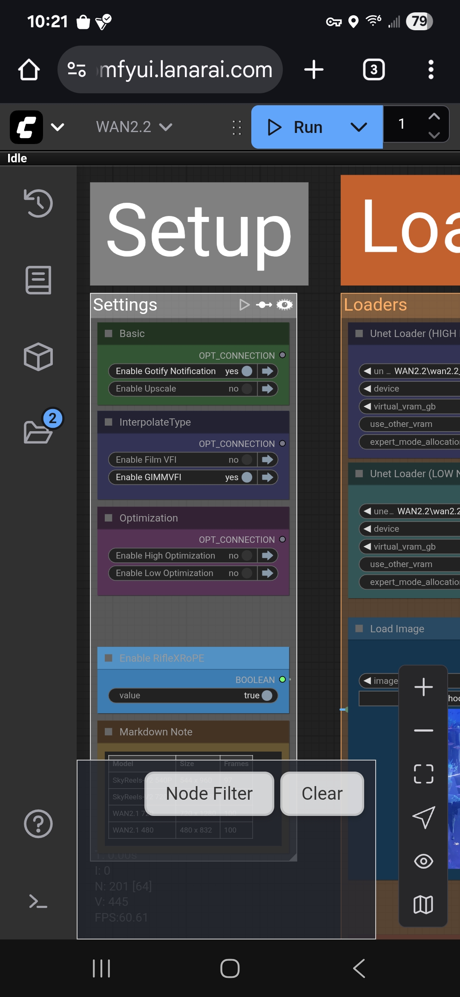The width and height of the screenshot is (460, 997).
Task: Click the arrow next to Enable Upscale
Action: pyautogui.click(x=267, y=389)
